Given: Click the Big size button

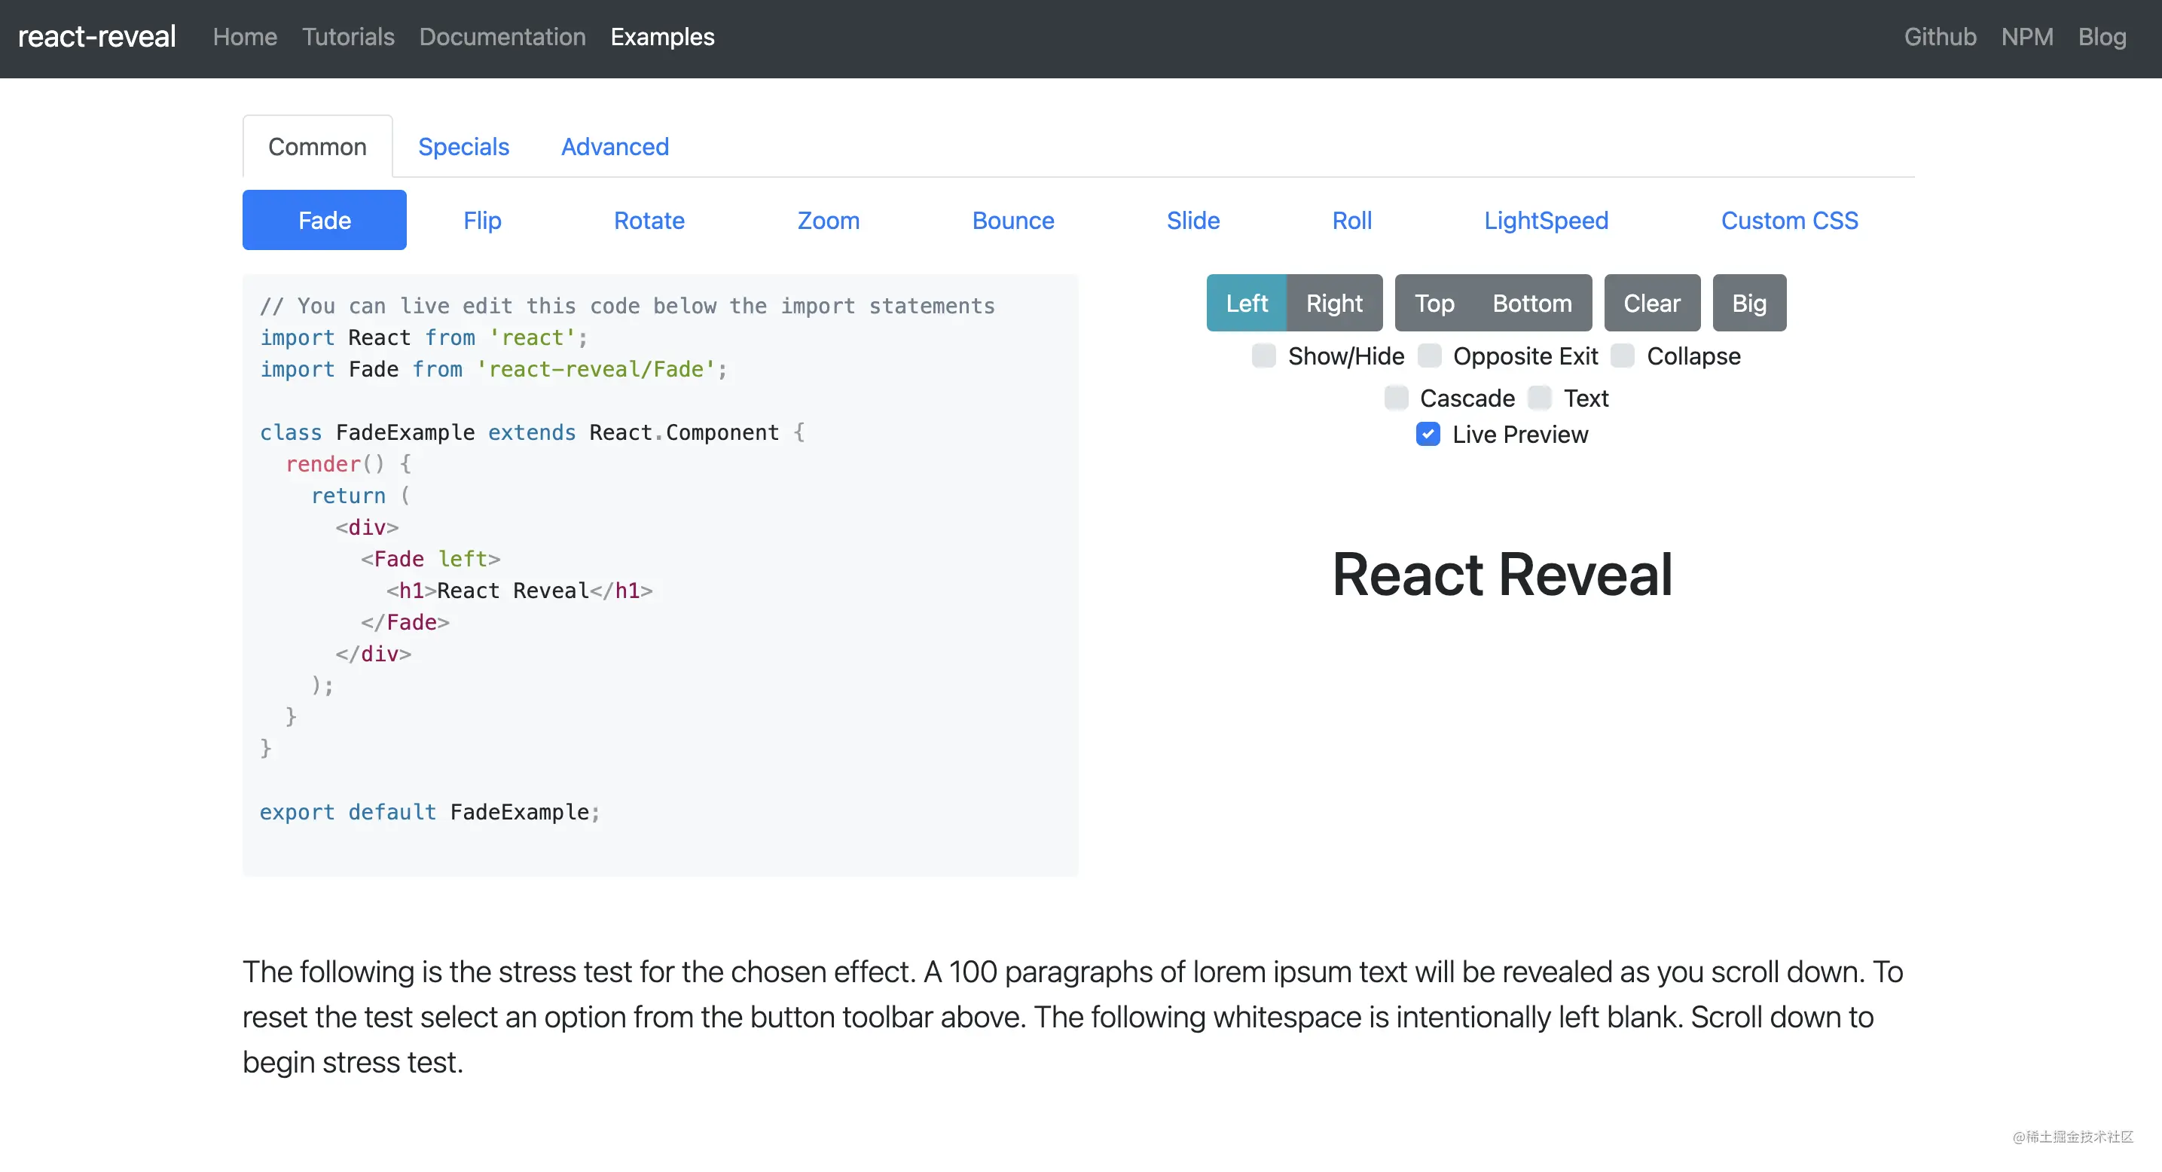Looking at the screenshot, I should click(1749, 303).
